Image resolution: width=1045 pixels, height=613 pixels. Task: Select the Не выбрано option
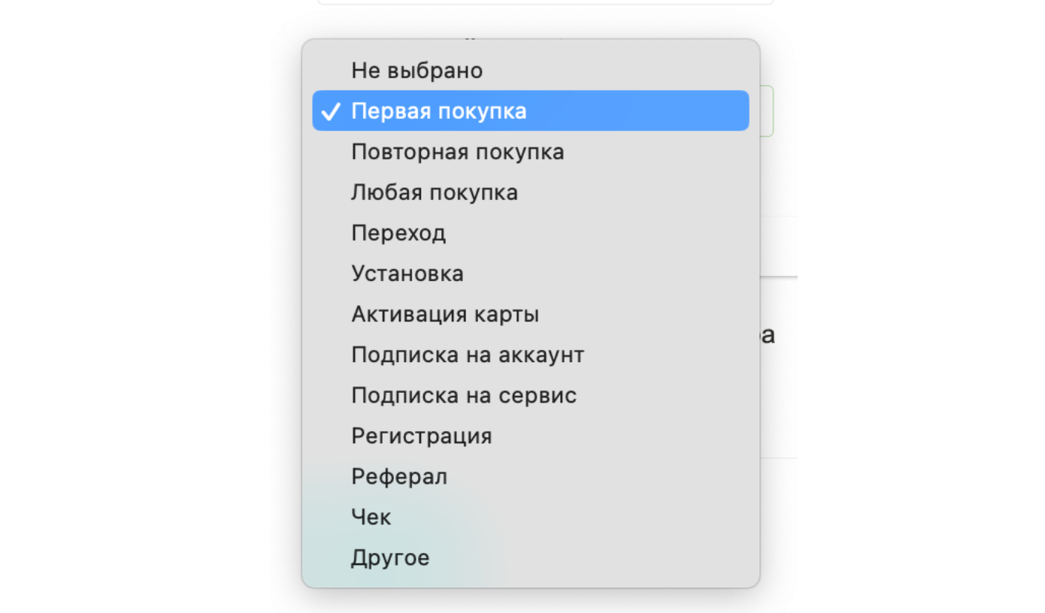point(416,71)
